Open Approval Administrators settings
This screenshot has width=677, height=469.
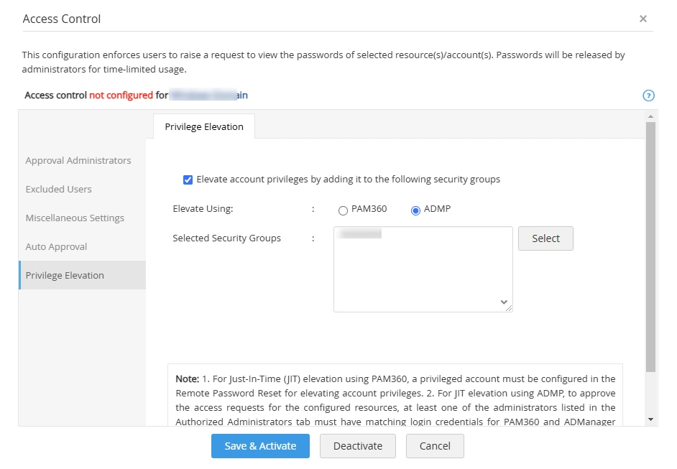coord(79,160)
